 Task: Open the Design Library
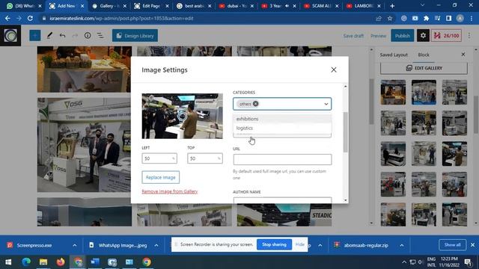pyautogui.click(x=135, y=36)
